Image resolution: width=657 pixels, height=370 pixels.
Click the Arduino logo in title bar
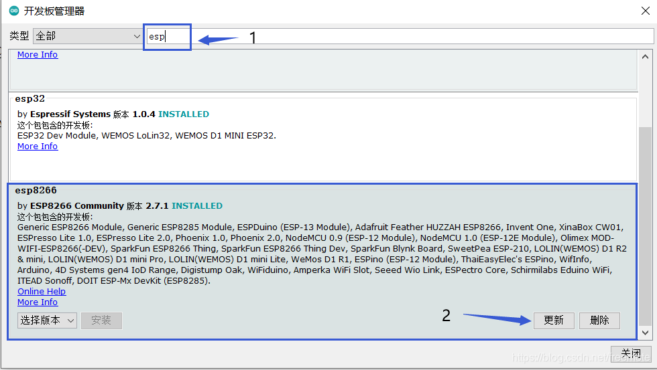[x=14, y=11]
